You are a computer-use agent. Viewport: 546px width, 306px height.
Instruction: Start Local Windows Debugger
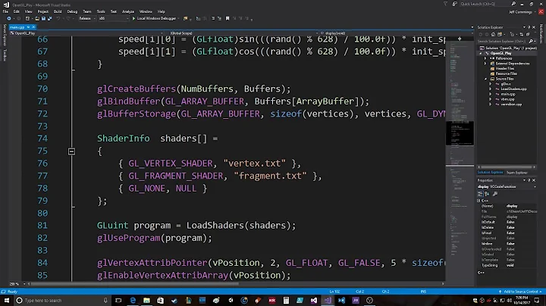tap(154, 18)
